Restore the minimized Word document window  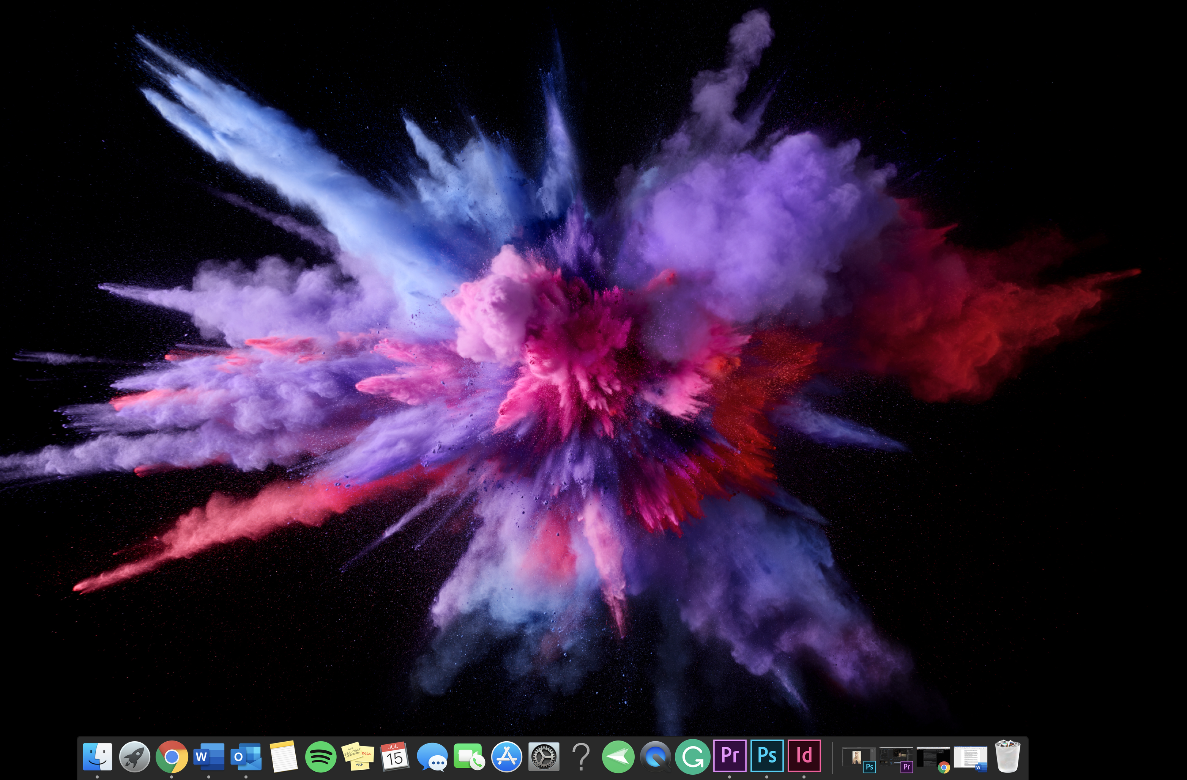click(x=970, y=758)
